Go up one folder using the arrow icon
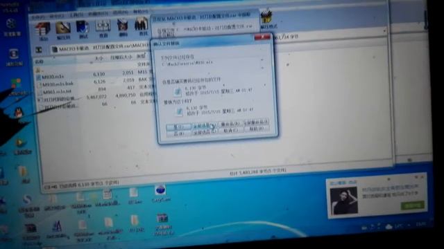Screen dimensions: 444x249 click(x=39, y=50)
